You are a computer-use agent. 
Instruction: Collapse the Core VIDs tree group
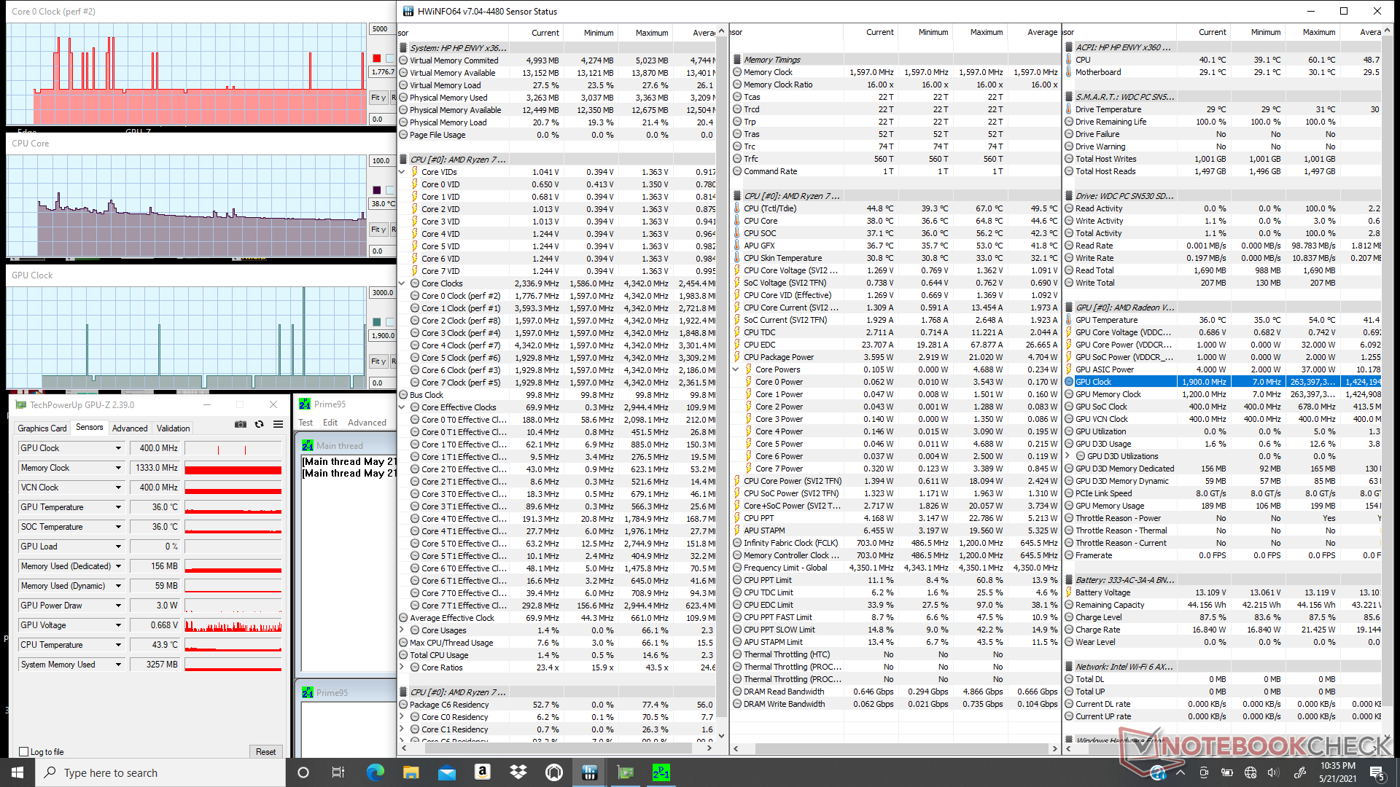click(402, 172)
